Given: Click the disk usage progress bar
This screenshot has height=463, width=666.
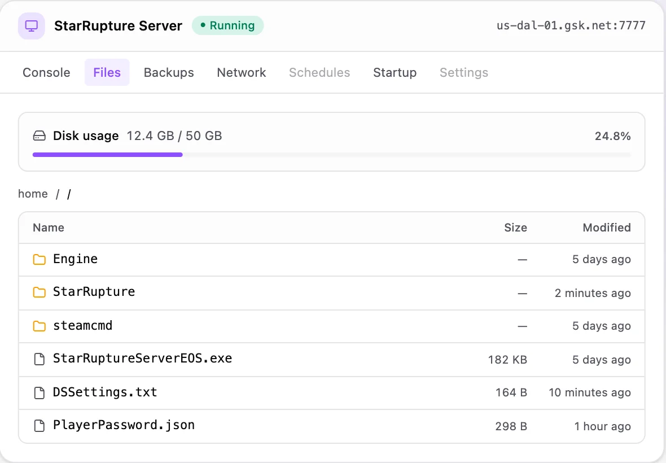Looking at the screenshot, I should tap(332, 155).
